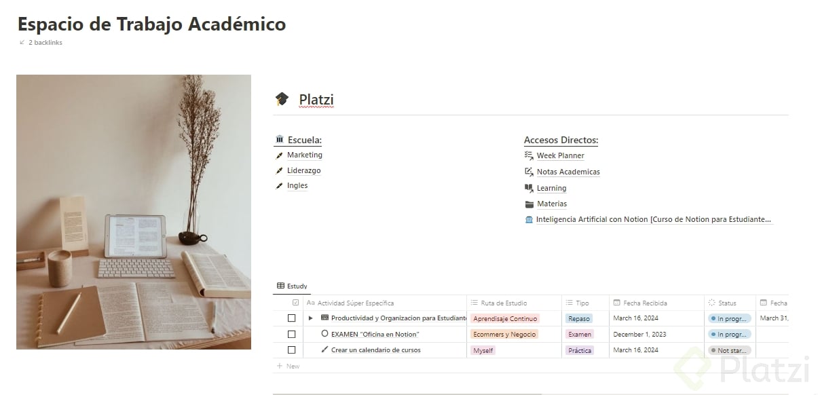Screen dimensions: 818x395
Task: Click the Ecommers y Negocio orange tag
Action: coord(504,334)
